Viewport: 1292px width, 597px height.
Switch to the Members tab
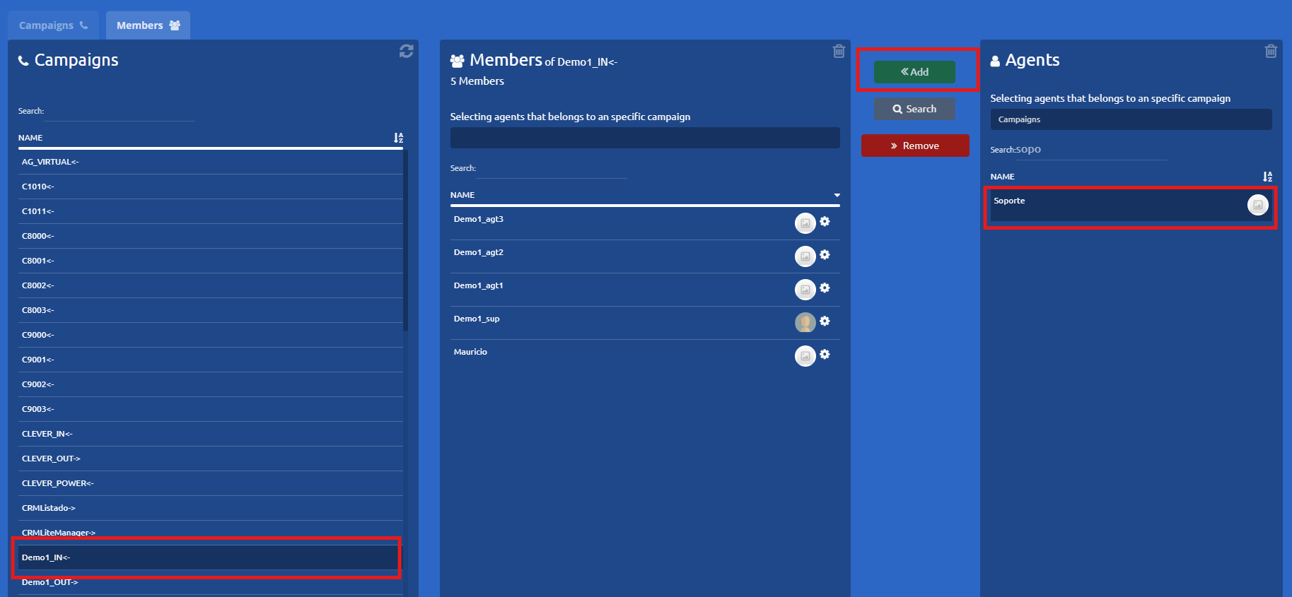[148, 25]
